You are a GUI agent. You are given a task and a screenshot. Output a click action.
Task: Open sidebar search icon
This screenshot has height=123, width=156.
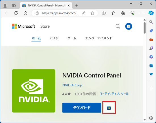[151, 22]
